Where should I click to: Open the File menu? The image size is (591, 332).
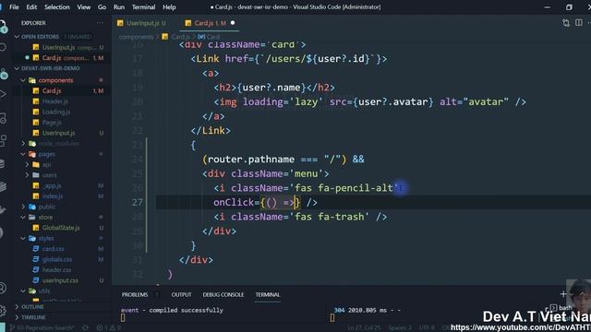click(x=14, y=7)
